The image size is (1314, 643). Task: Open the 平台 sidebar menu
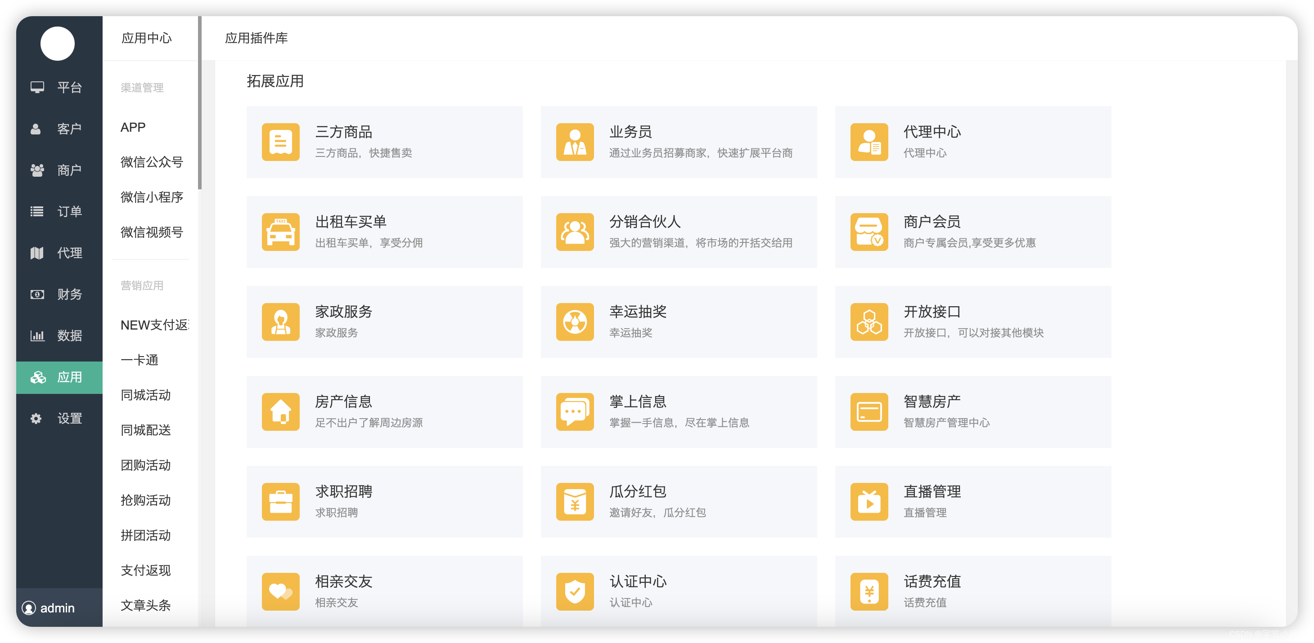tap(59, 87)
